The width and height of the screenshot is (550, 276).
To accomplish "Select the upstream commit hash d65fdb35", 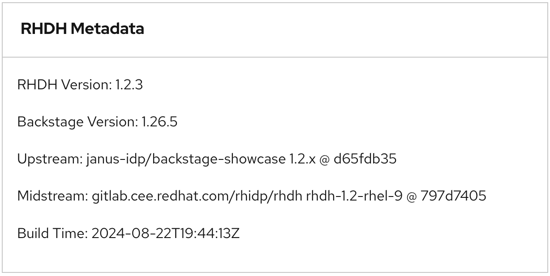I will click(x=365, y=159).
